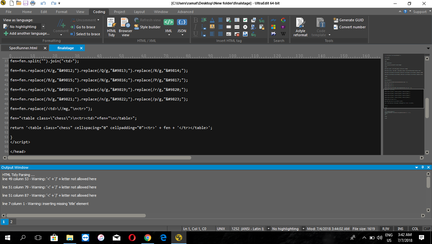
Task: Click the XML tools icon
Action: pos(168,22)
